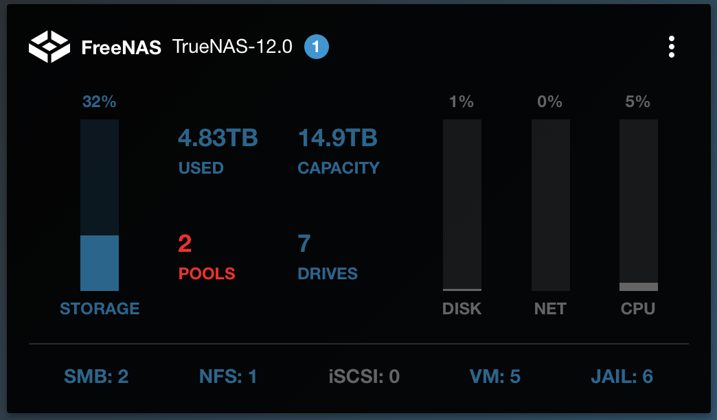Select the 32% storage percentage label
The width and height of the screenshot is (717, 420).
[x=99, y=102]
